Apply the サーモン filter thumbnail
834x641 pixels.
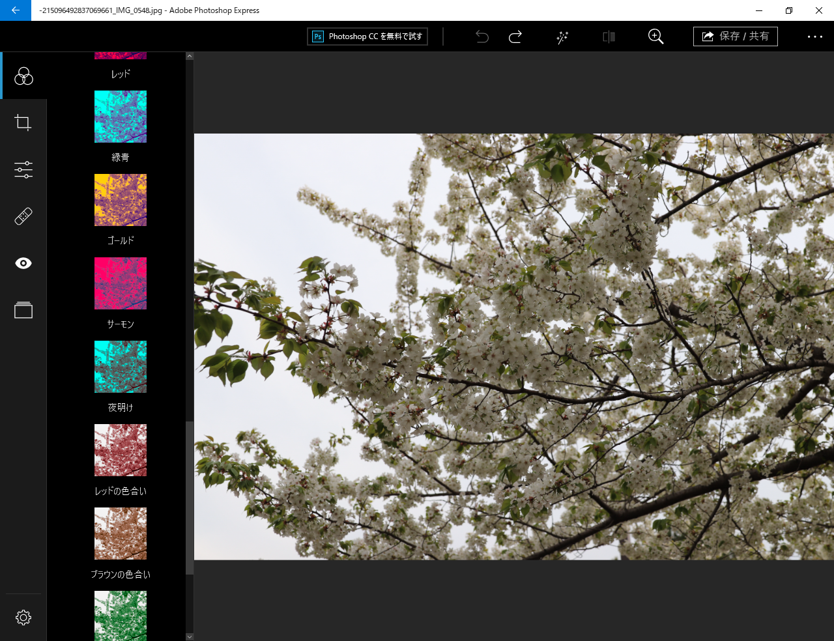(x=121, y=283)
